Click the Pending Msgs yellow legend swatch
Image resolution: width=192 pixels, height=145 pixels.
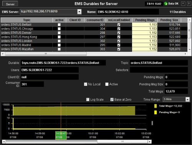[x=156, y=112]
